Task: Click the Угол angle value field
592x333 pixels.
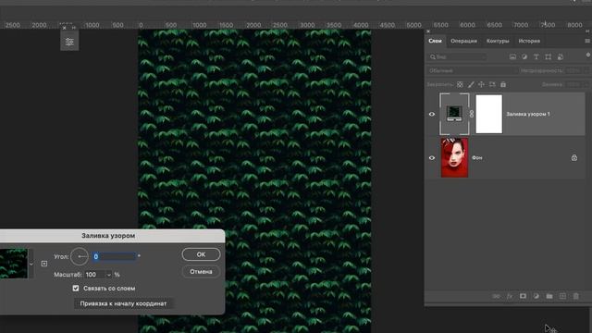Action: [114, 256]
